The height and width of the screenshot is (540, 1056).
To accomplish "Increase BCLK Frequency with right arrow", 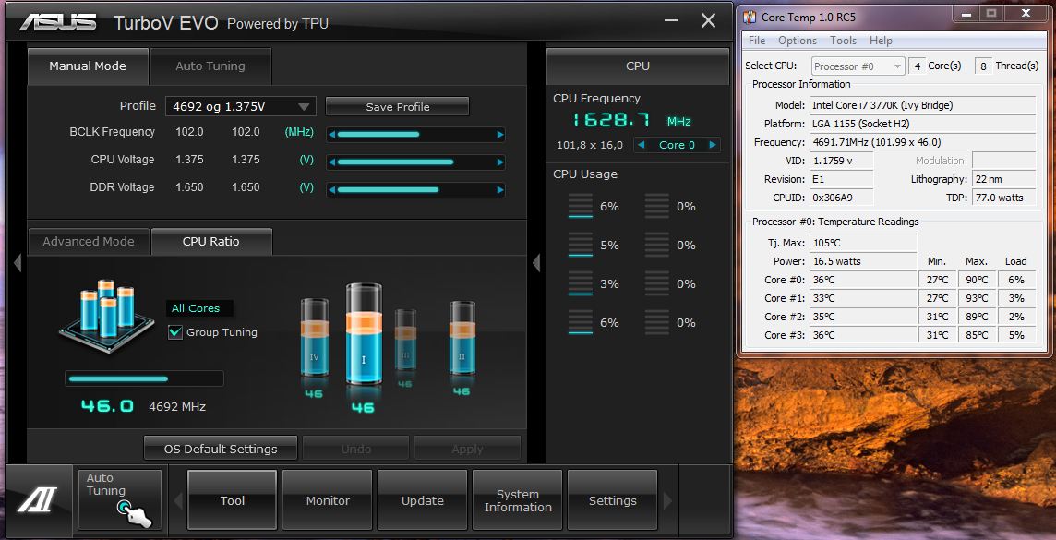I will [500, 135].
